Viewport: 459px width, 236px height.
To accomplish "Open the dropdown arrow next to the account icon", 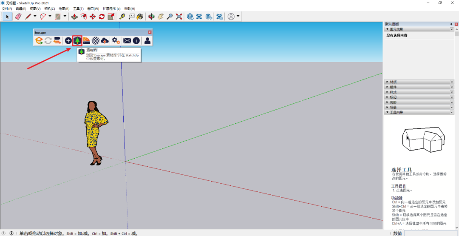I will coord(238,17).
